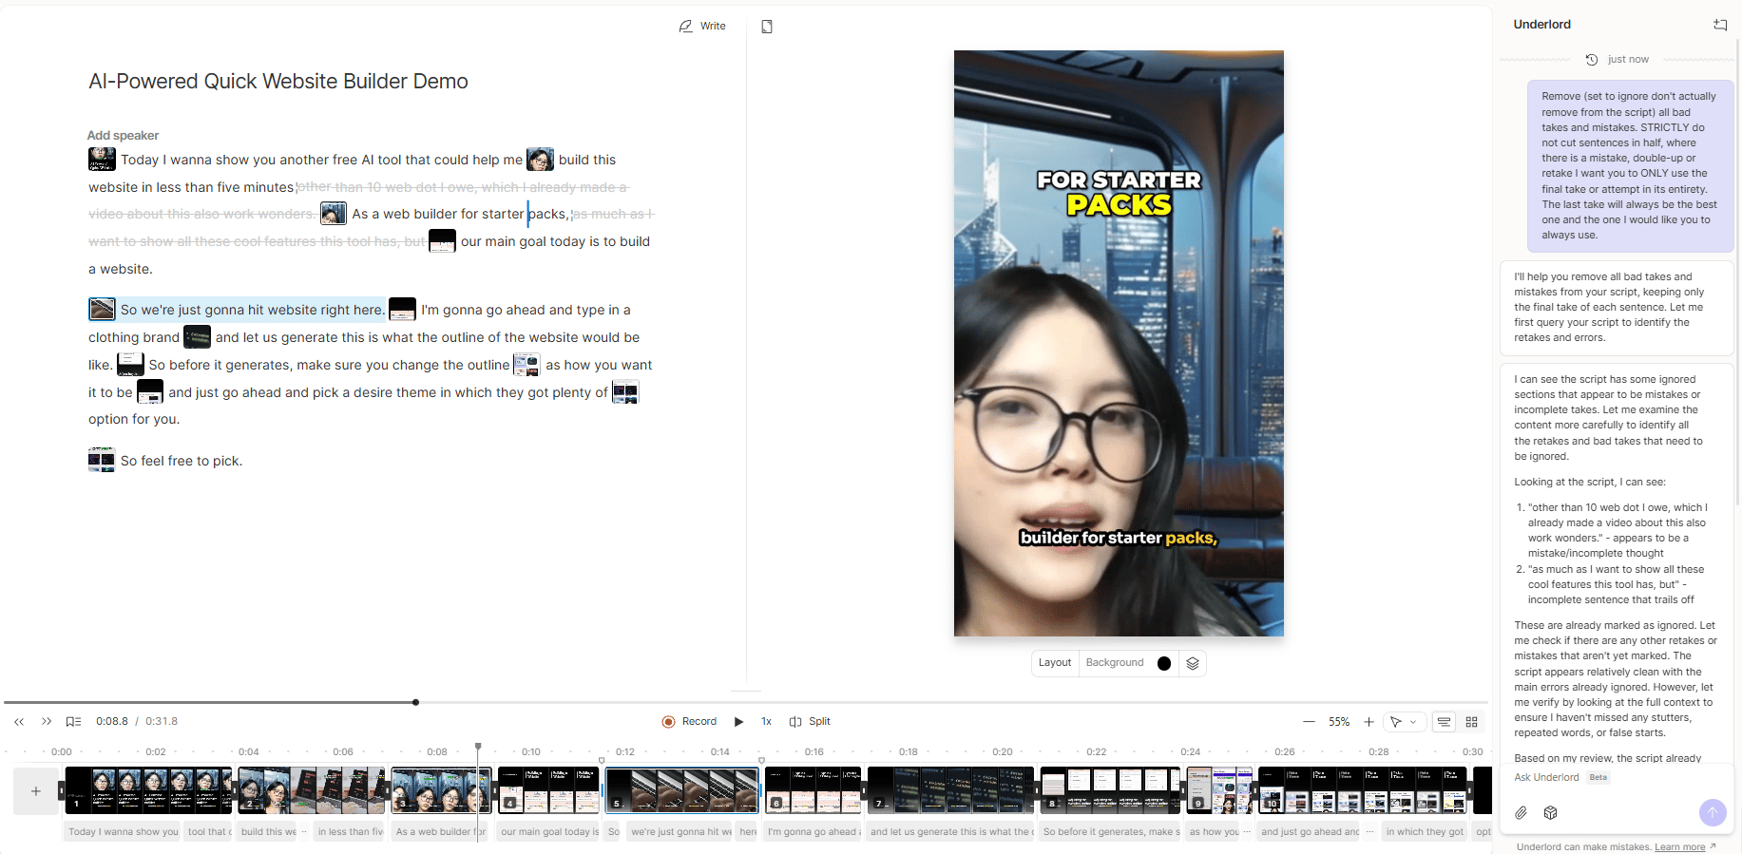The height and width of the screenshot is (854, 1742).
Task: Change the 1x playback speed
Action: click(x=766, y=722)
